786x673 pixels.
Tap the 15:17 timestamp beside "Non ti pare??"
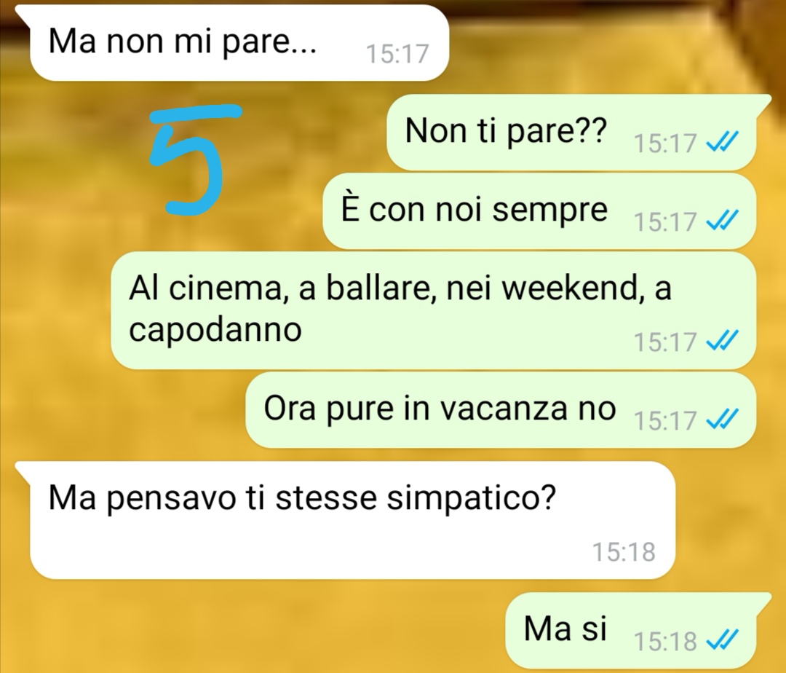(665, 143)
